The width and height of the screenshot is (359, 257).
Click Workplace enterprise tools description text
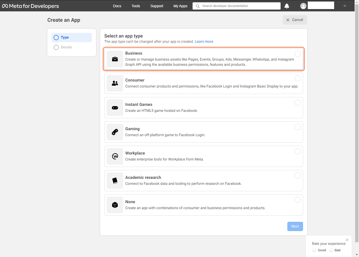pos(165,159)
